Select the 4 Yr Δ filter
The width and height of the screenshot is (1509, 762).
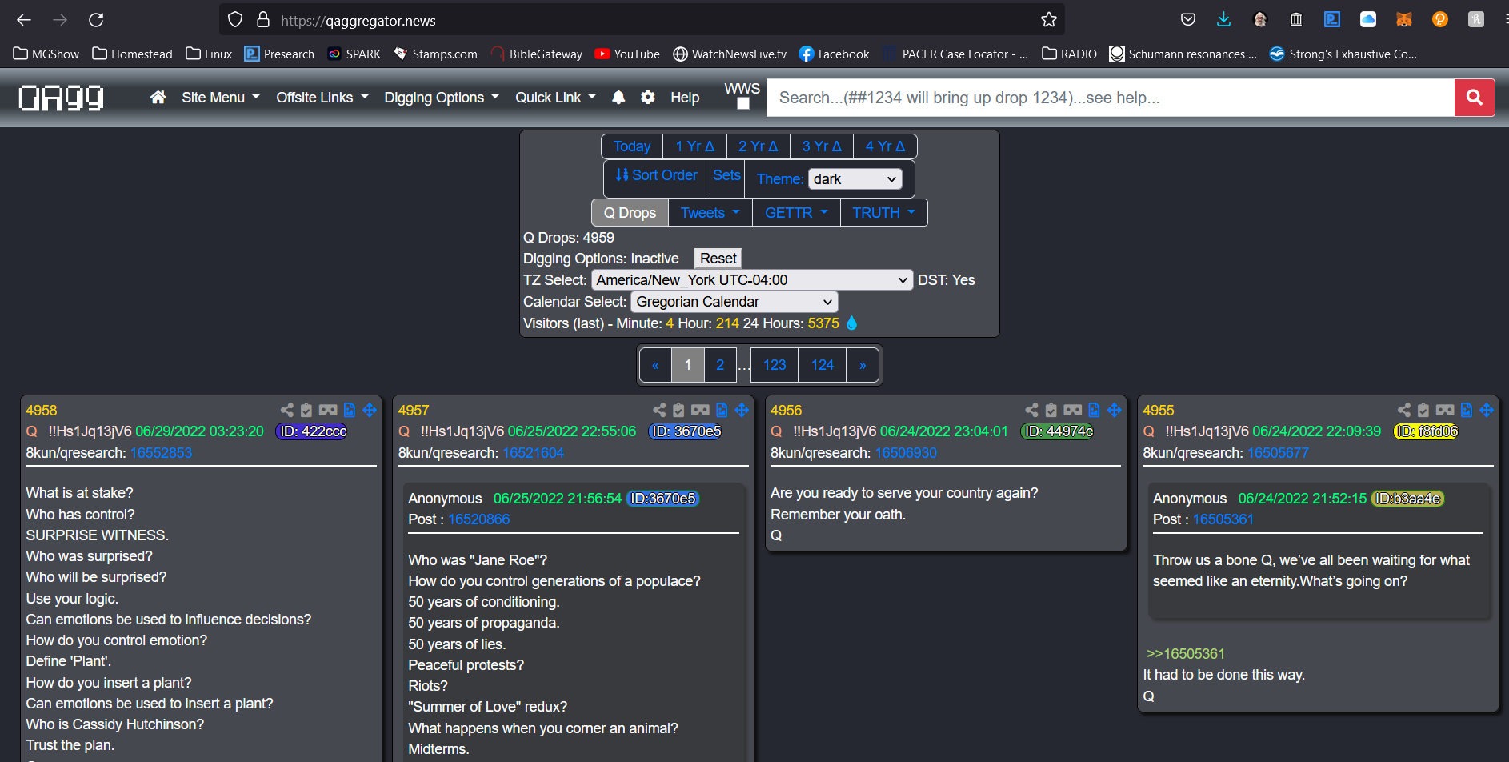tap(885, 146)
